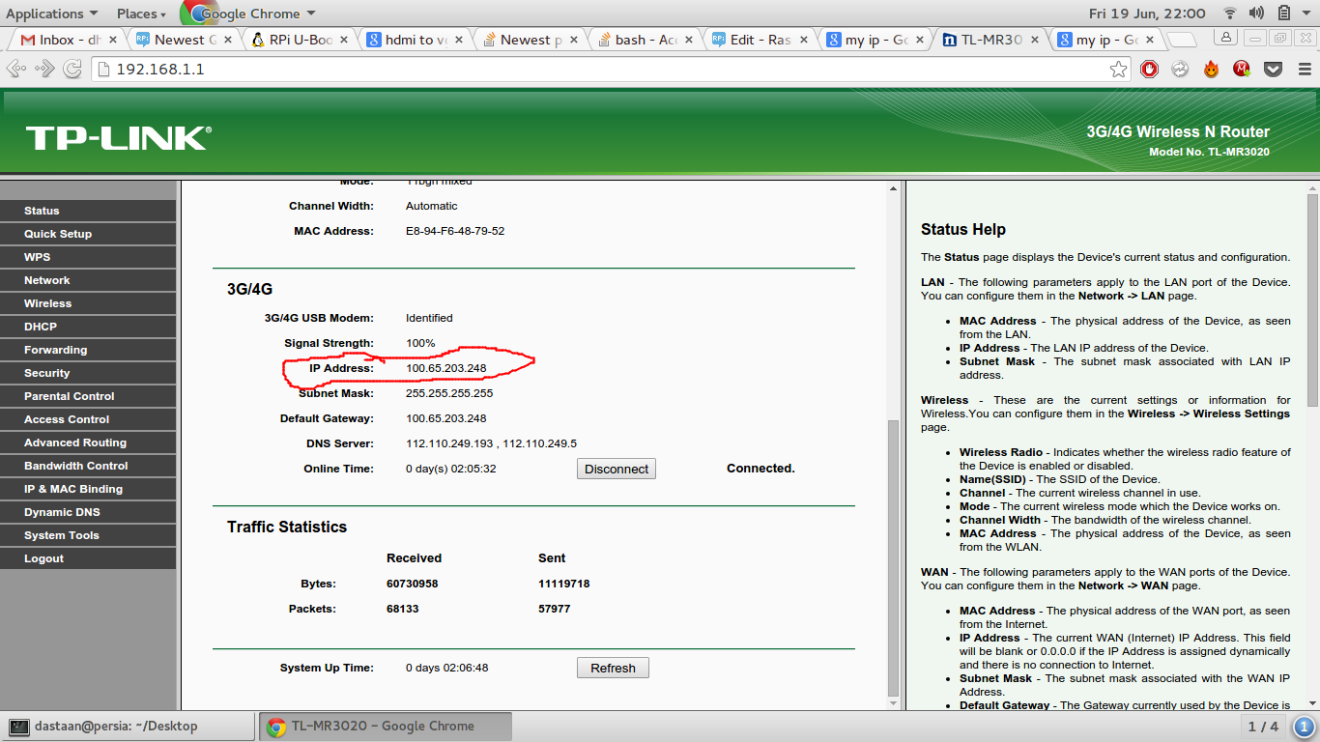
Task: Expand the Network sidebar section
Action: (88, 280)
